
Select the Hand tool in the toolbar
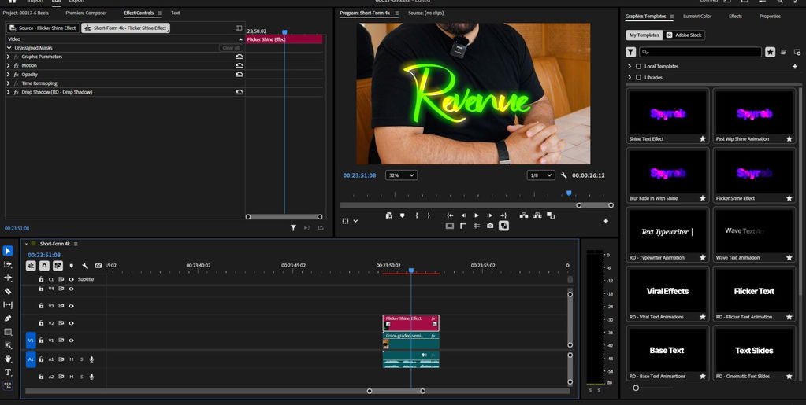[x=8, y=359]
